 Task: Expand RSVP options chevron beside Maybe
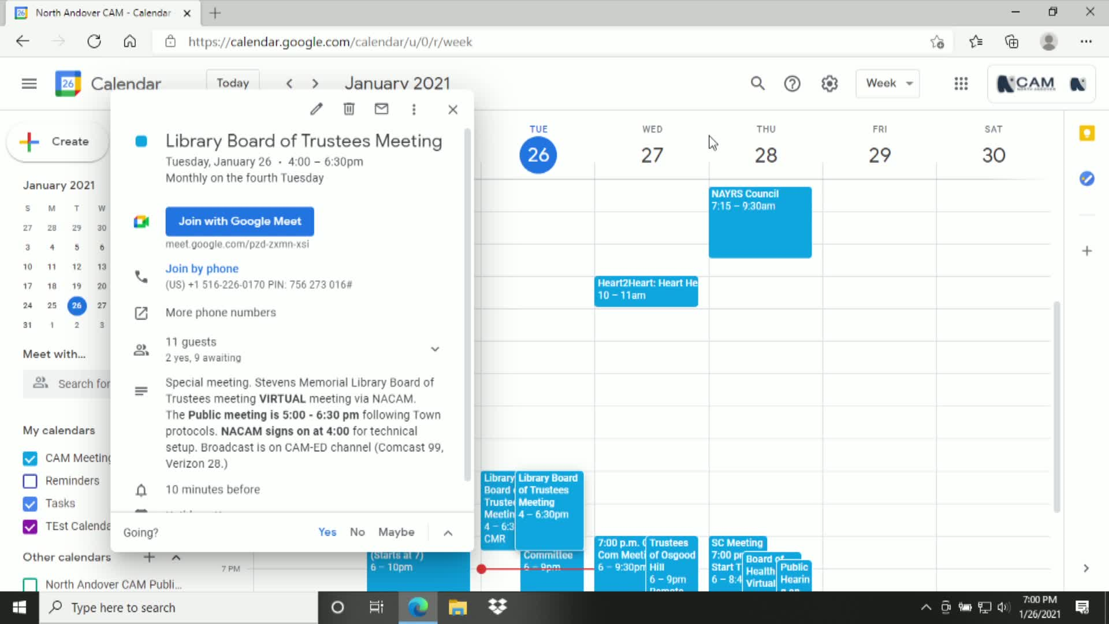tap(448, 533)
